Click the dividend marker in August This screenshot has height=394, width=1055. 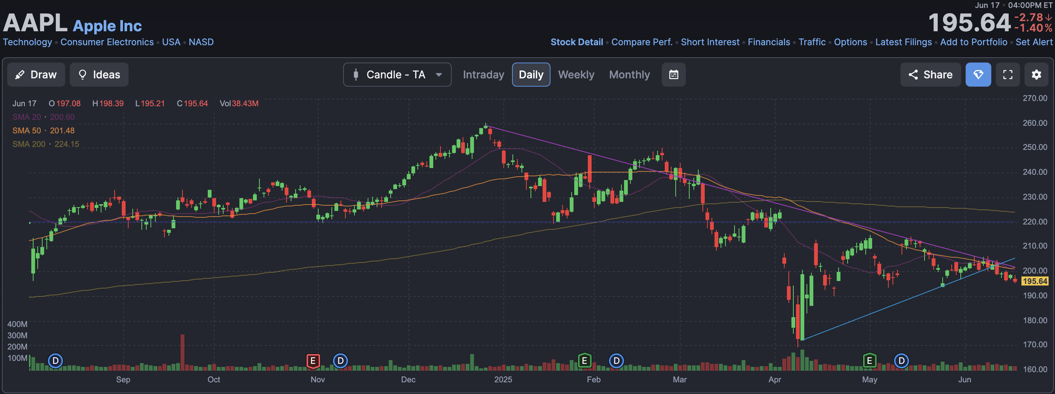point(55,361)
